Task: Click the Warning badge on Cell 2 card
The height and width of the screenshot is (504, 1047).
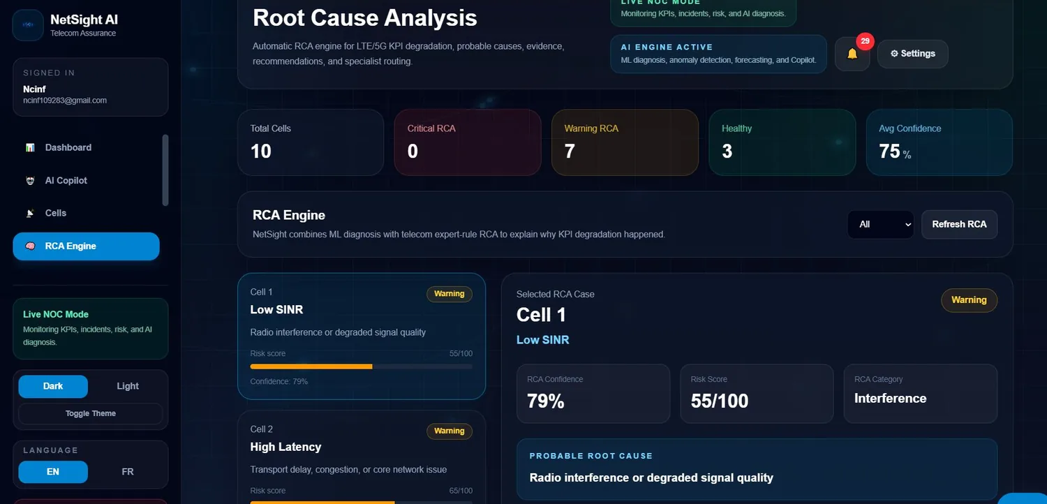Action: click(450, 431)
